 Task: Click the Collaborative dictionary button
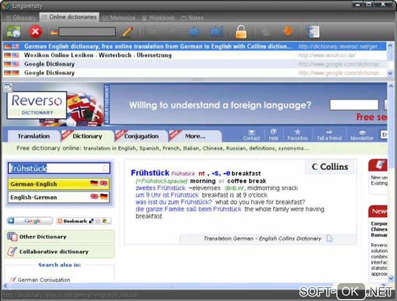point(60,251)
